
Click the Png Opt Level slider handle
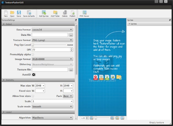[x=33, y=45]
